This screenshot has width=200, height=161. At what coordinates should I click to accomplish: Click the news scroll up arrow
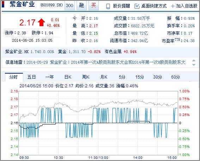194,61
